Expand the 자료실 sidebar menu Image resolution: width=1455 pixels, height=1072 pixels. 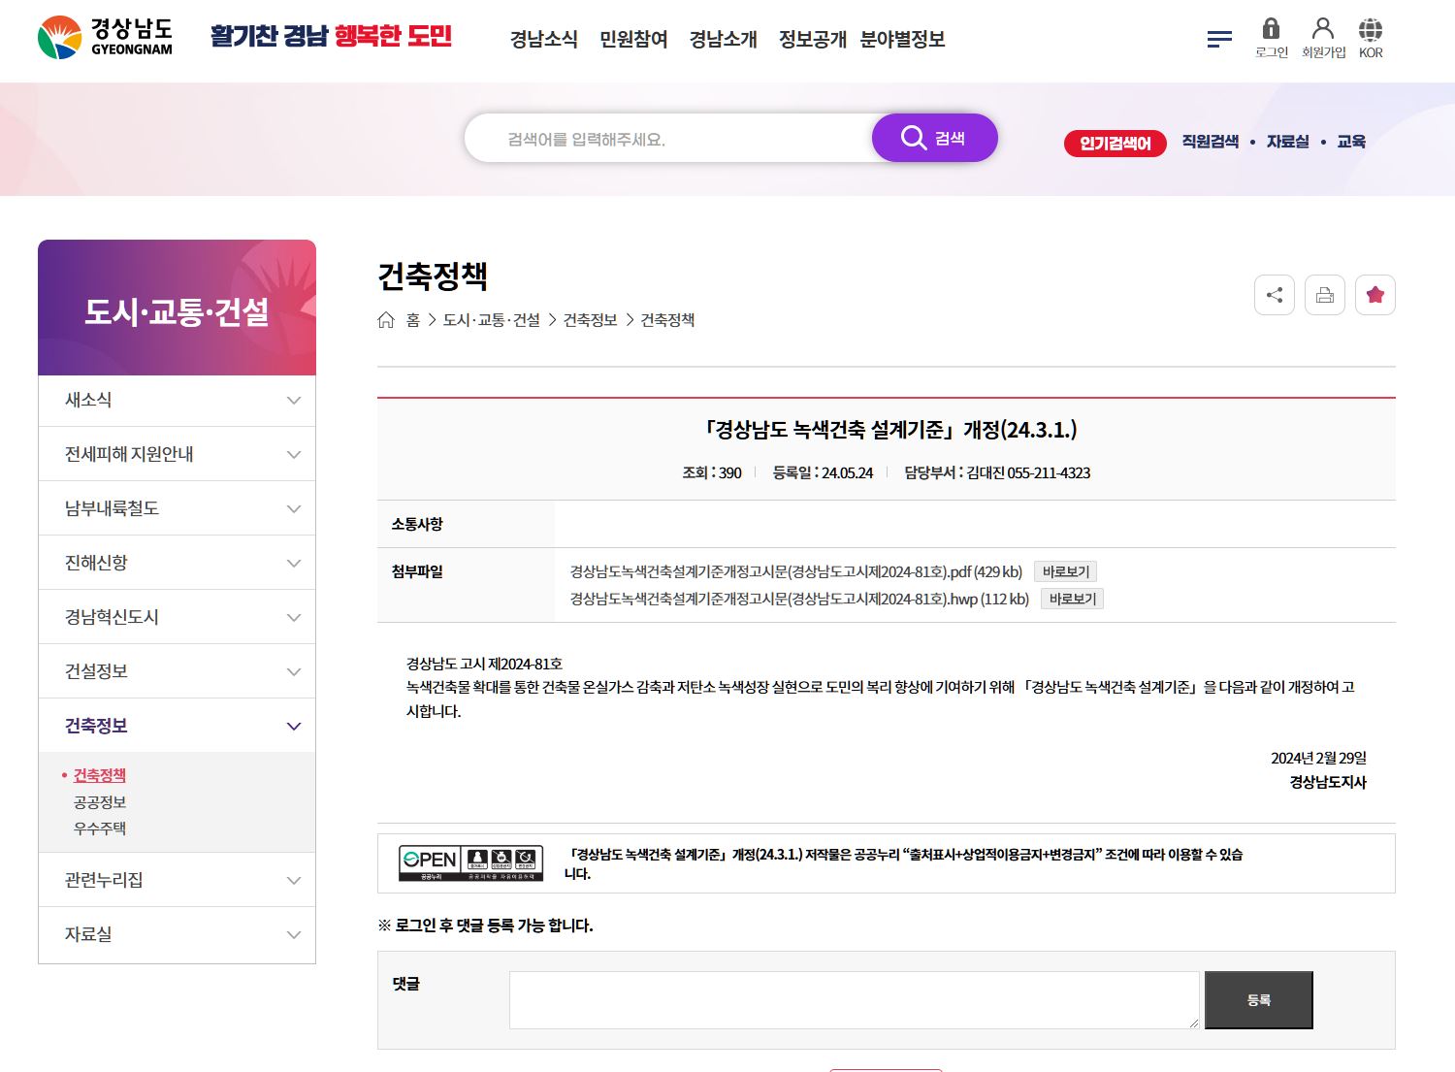pos(293,935)
